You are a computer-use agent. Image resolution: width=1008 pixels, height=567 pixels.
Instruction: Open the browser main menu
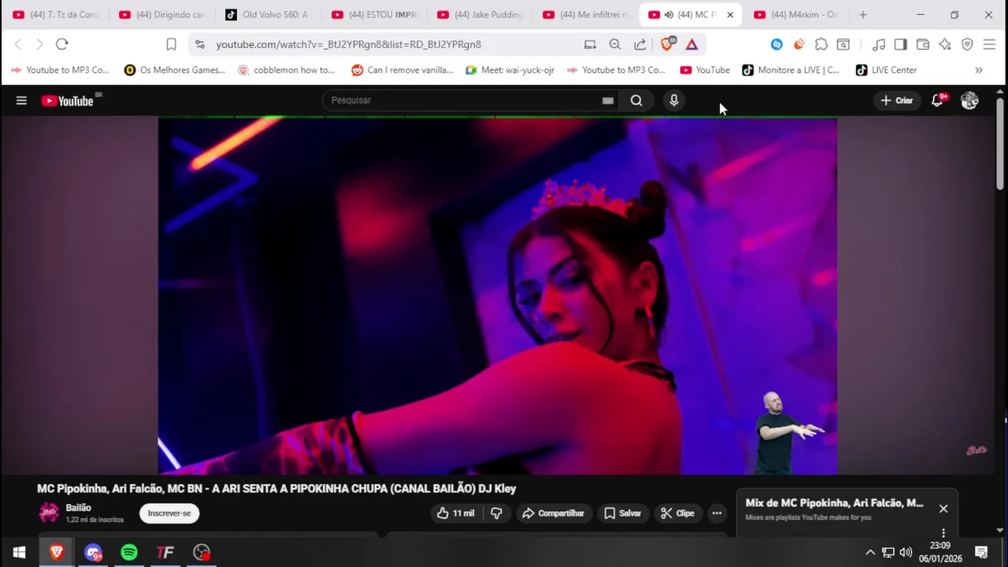[x=990, y=45]
